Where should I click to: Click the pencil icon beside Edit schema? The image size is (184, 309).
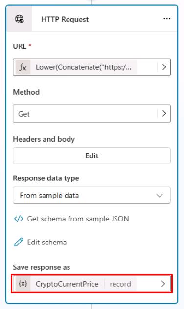pos(19,242)
